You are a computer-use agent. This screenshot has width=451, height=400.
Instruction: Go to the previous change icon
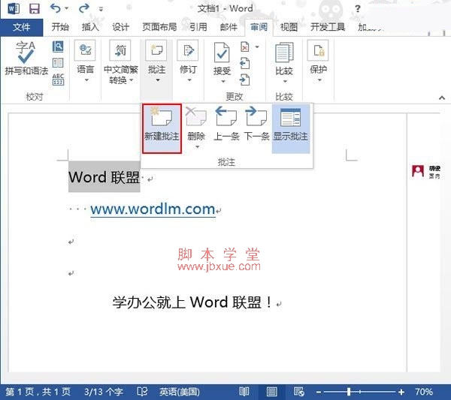point(245,64)
